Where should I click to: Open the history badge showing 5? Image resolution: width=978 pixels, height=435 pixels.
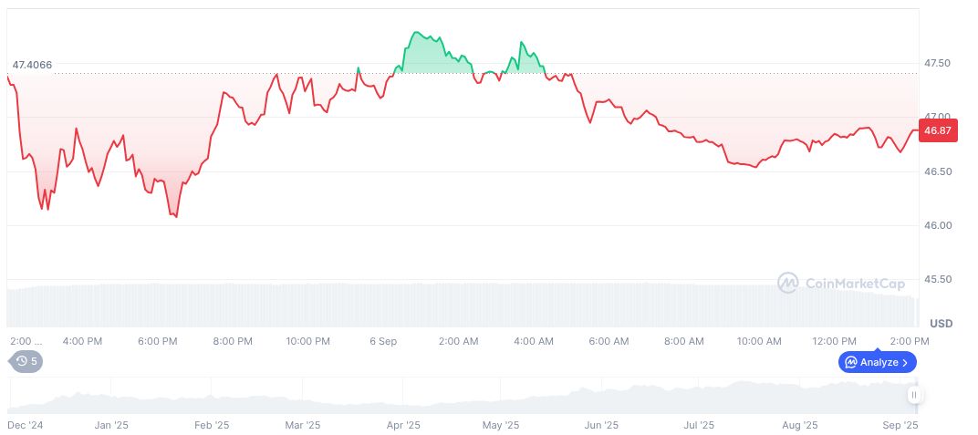tap(26, 361)
